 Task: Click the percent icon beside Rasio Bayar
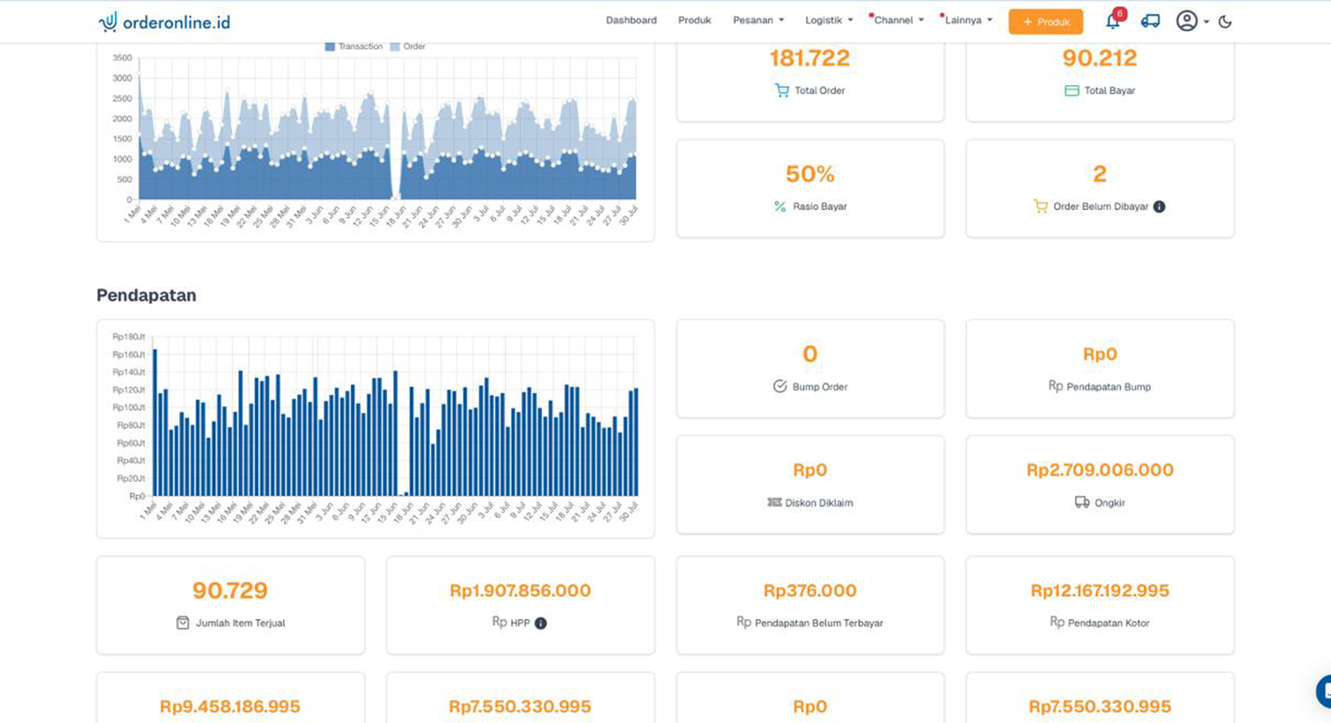[x=780, y=206]
